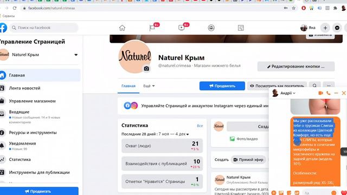The image size is (347, 195).
Task: Click Naturel Крым post author name
Action: click(239, 177)
